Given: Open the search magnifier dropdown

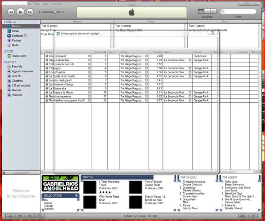Looking at the screenshot, I should click(223, 11).
